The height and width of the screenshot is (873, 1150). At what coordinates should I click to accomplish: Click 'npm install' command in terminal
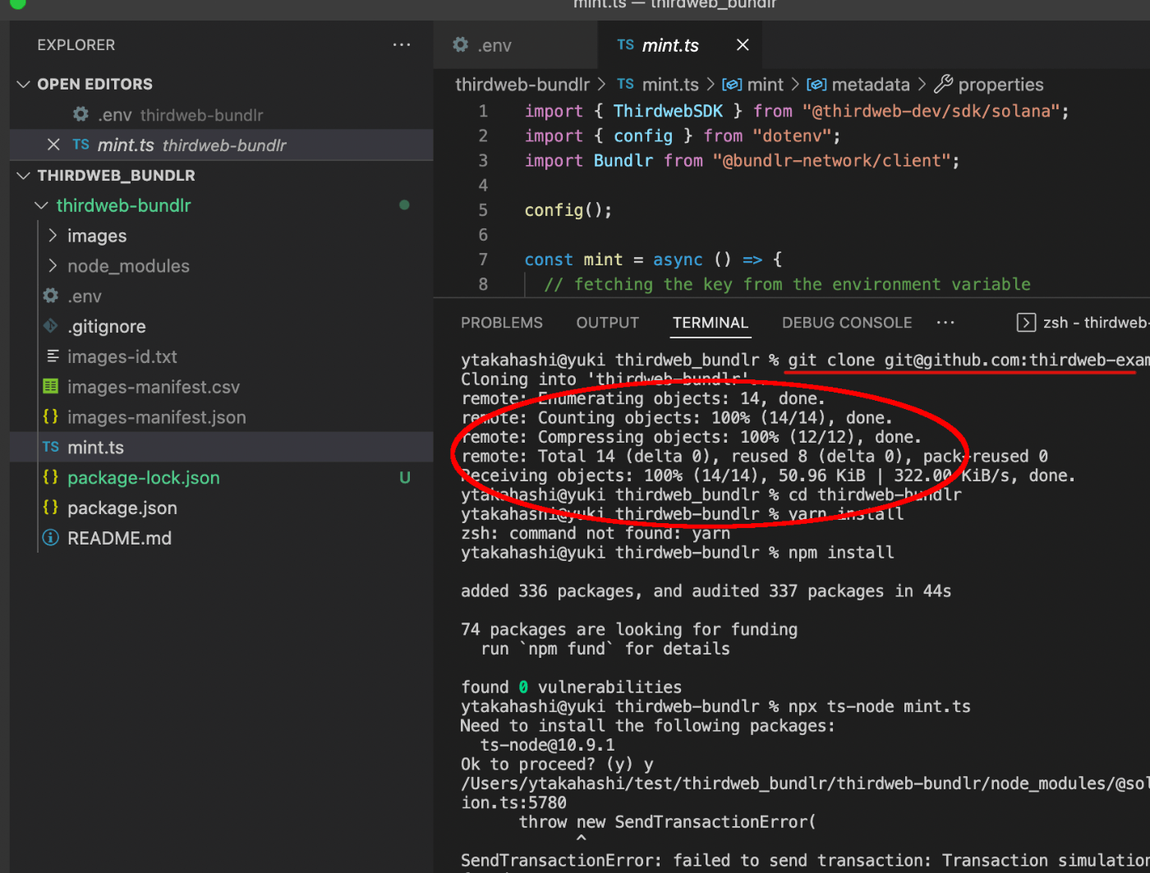tap(841, 553)
